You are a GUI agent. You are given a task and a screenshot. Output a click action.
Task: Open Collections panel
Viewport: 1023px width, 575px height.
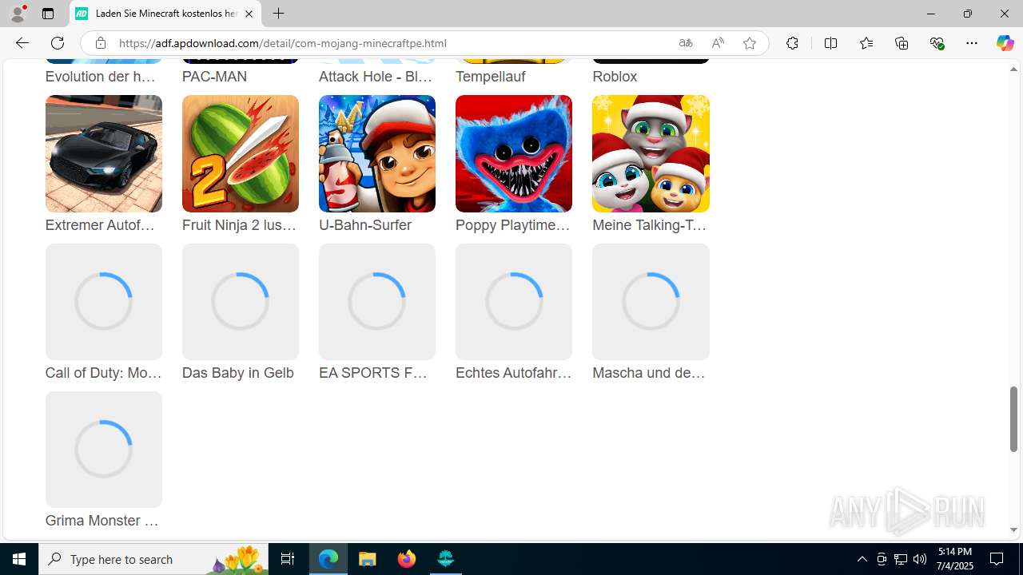pos(902,43)
